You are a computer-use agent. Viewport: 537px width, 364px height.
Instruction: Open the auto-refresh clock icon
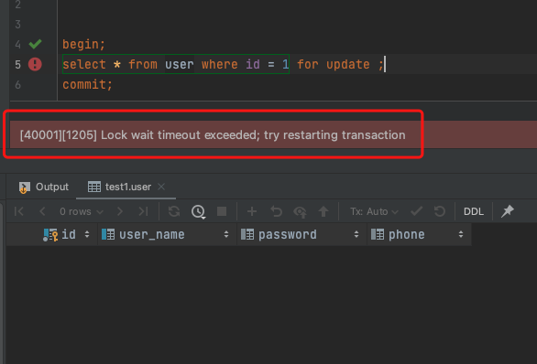click(x=198, y=211)
